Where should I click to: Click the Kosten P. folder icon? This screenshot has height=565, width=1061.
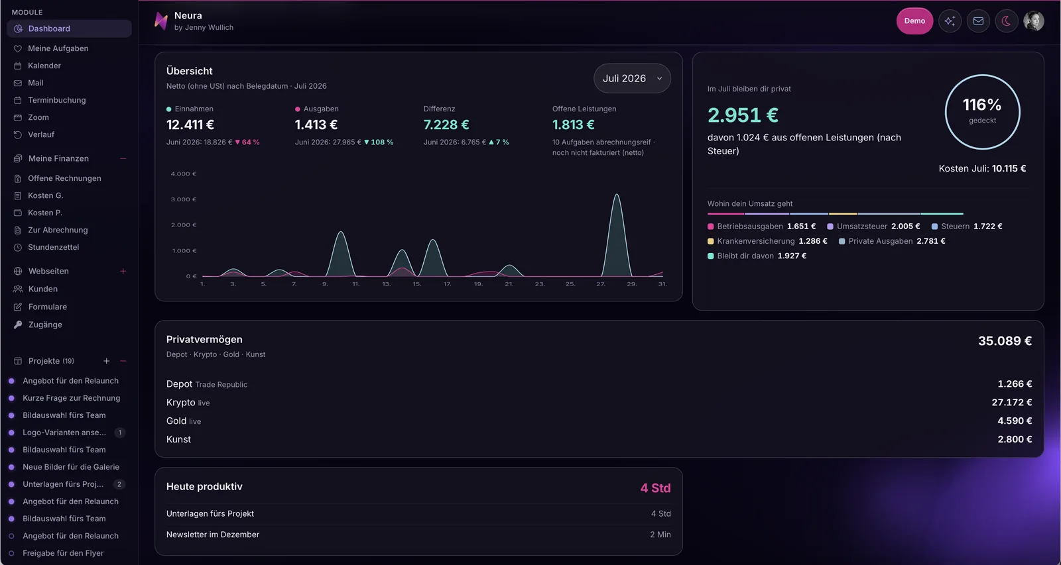[x=18, y=213]
